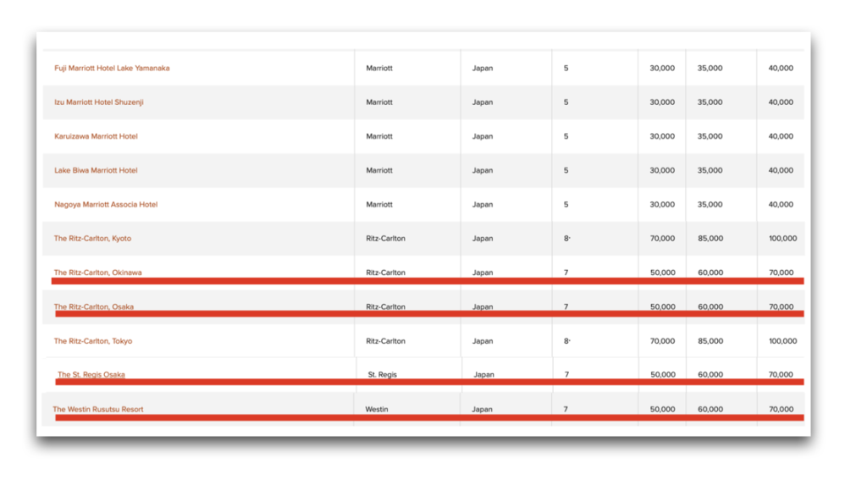Select 70,000 in Westin Rusutsu Resort row
Image resolution: width=867 pixels, height=485 pixels.
pyautogui.click(x=781, y=409)
